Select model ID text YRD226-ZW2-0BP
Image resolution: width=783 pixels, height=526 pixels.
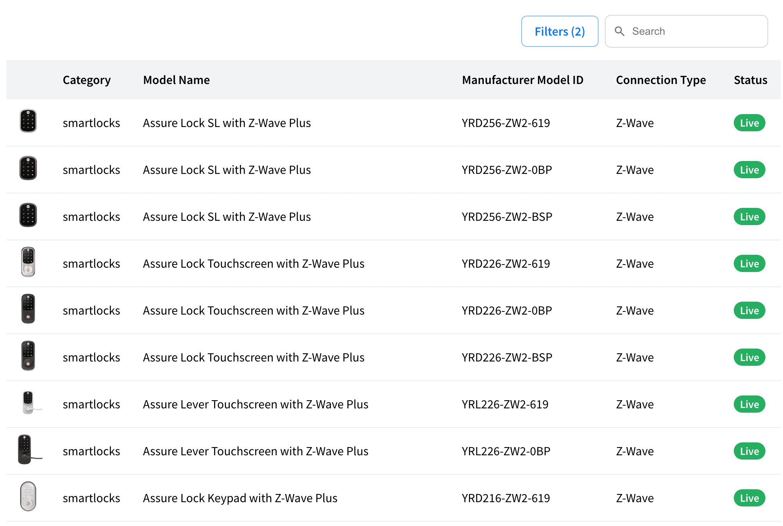[x=507, y=311]
